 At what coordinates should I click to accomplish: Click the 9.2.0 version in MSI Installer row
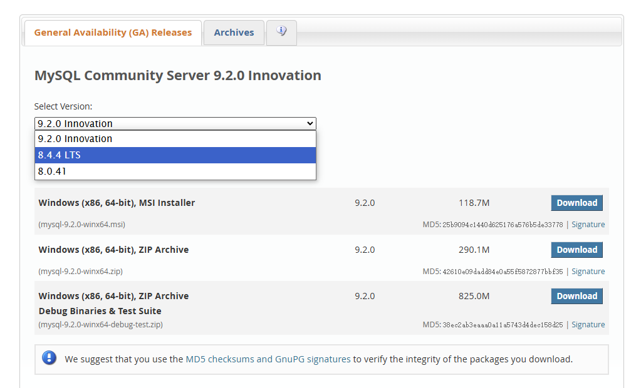(x=365, y=203)
